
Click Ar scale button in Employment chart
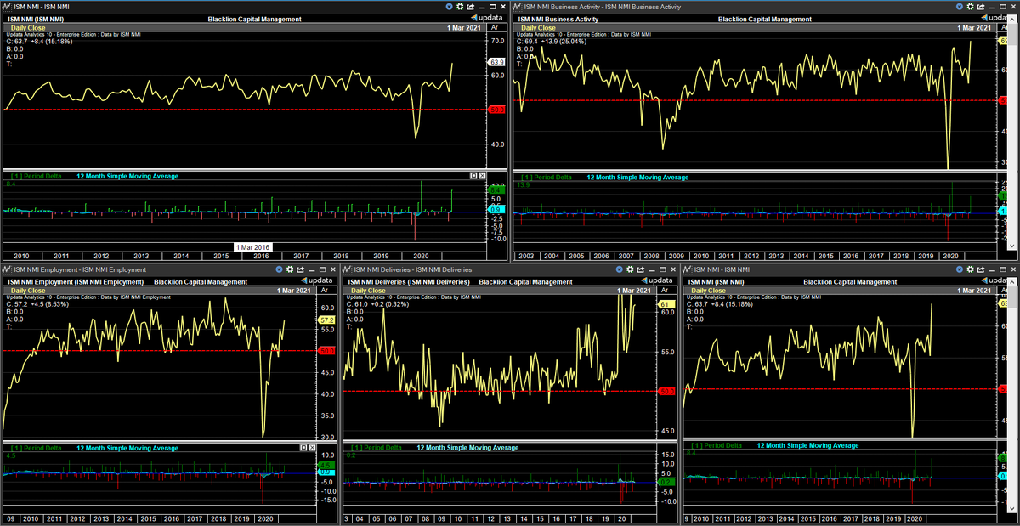point(326,291)
